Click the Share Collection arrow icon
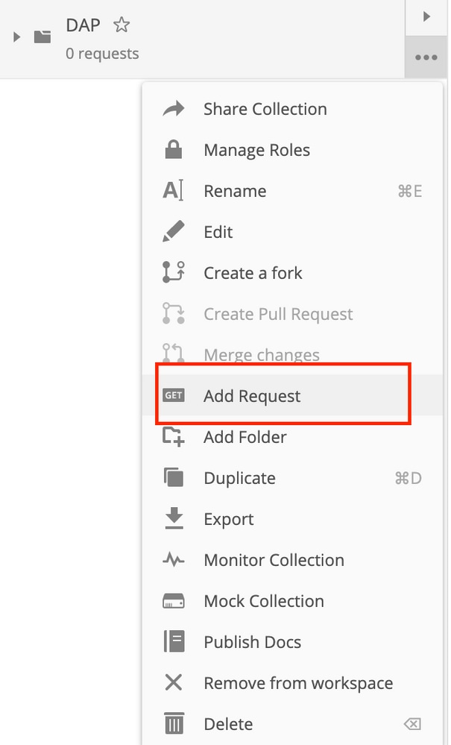Viewport: 451px width, 745px height. click(173, 109)
